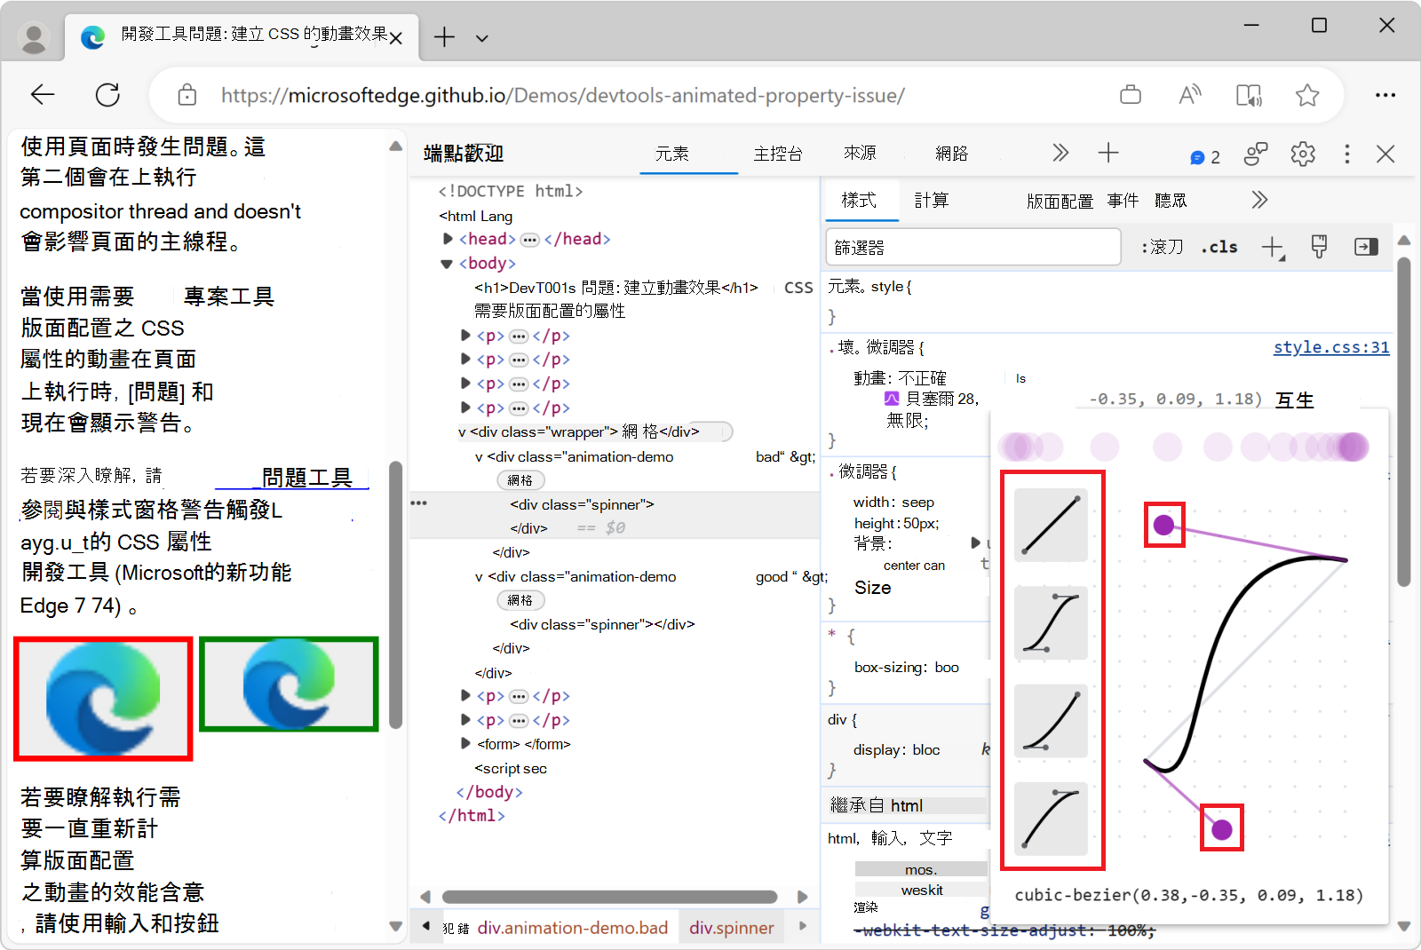Select div.animation-demo.bad breadcrumb
Screen dimensions: 1421x950
coord(572,928)
